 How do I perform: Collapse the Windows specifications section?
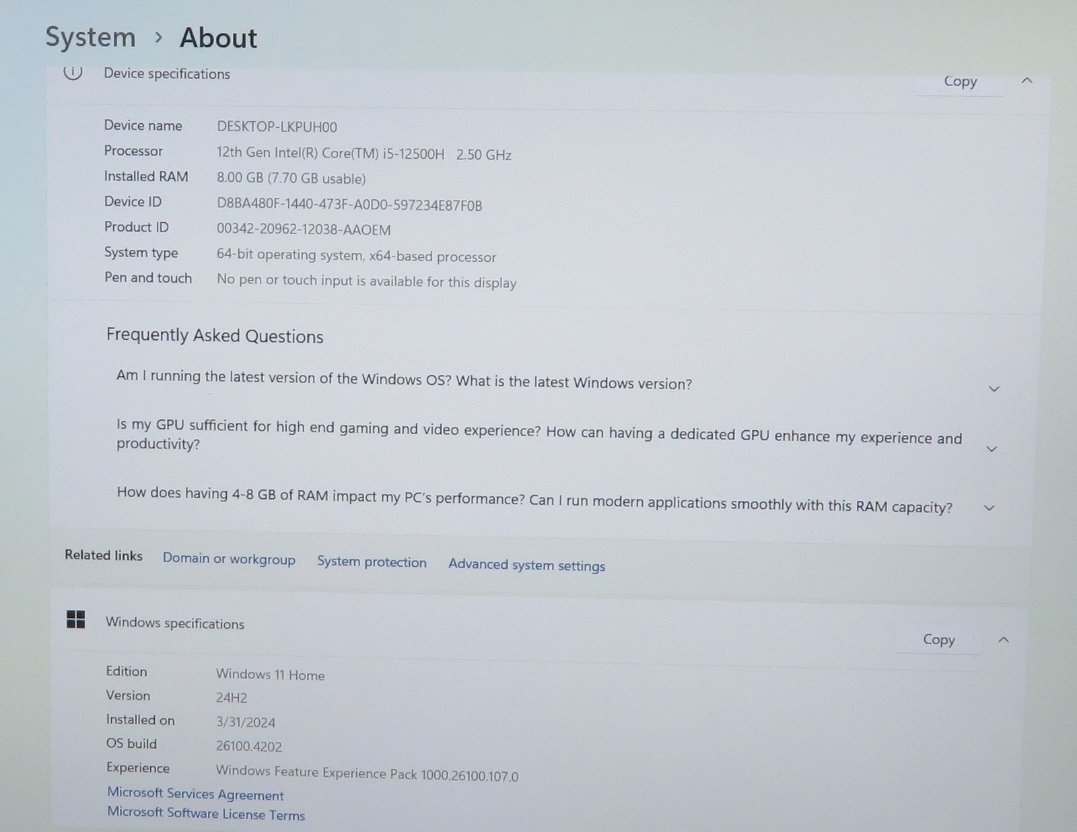click(x=1003, y=639)
